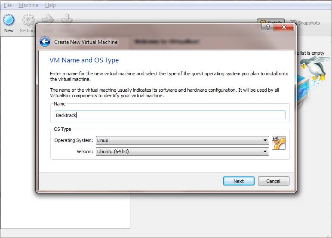Click the Ubuntu 64-bit OS type icon
332x238 pixels.
point(278,143)
